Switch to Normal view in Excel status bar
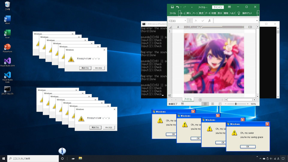 point(205,104)
